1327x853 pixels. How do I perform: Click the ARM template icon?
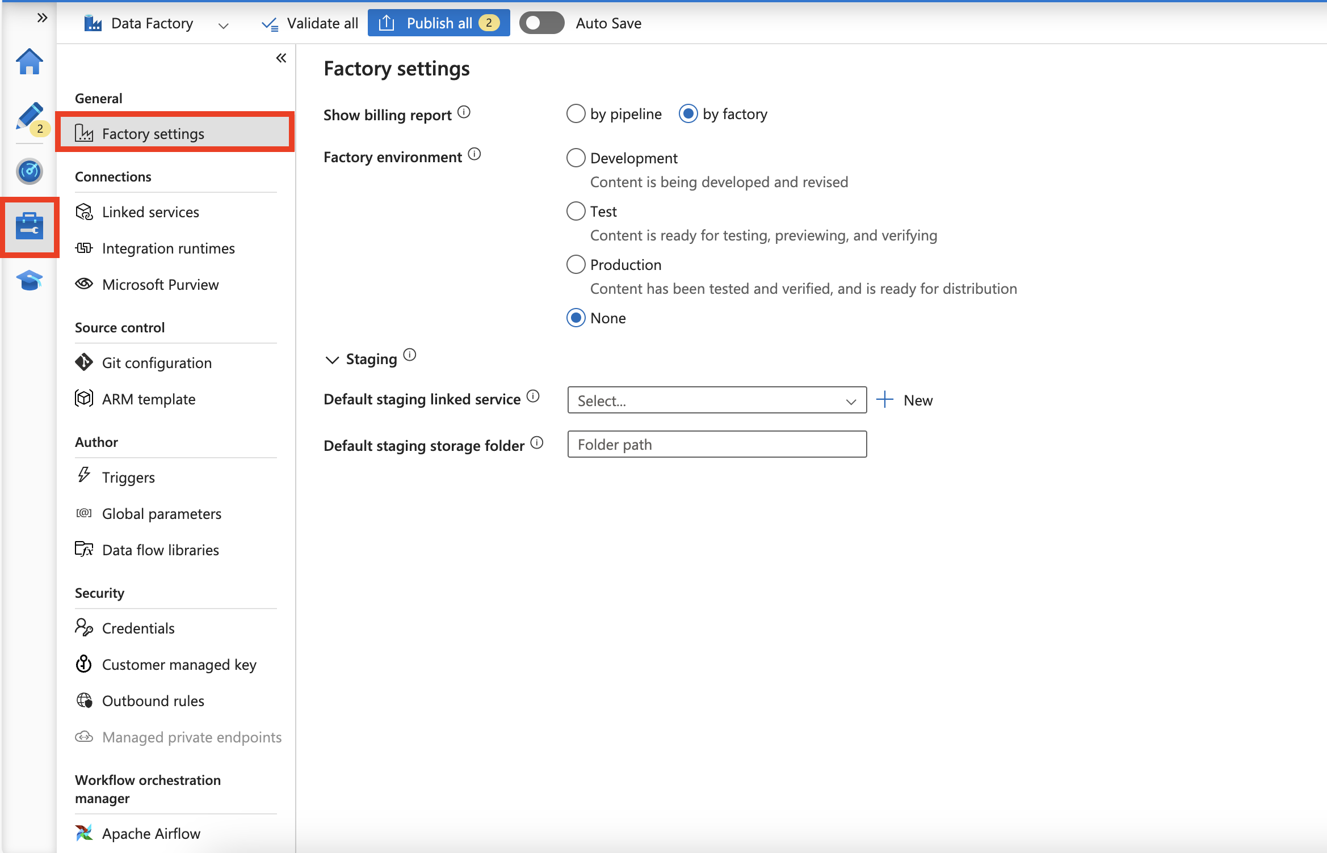coord(85,399)
